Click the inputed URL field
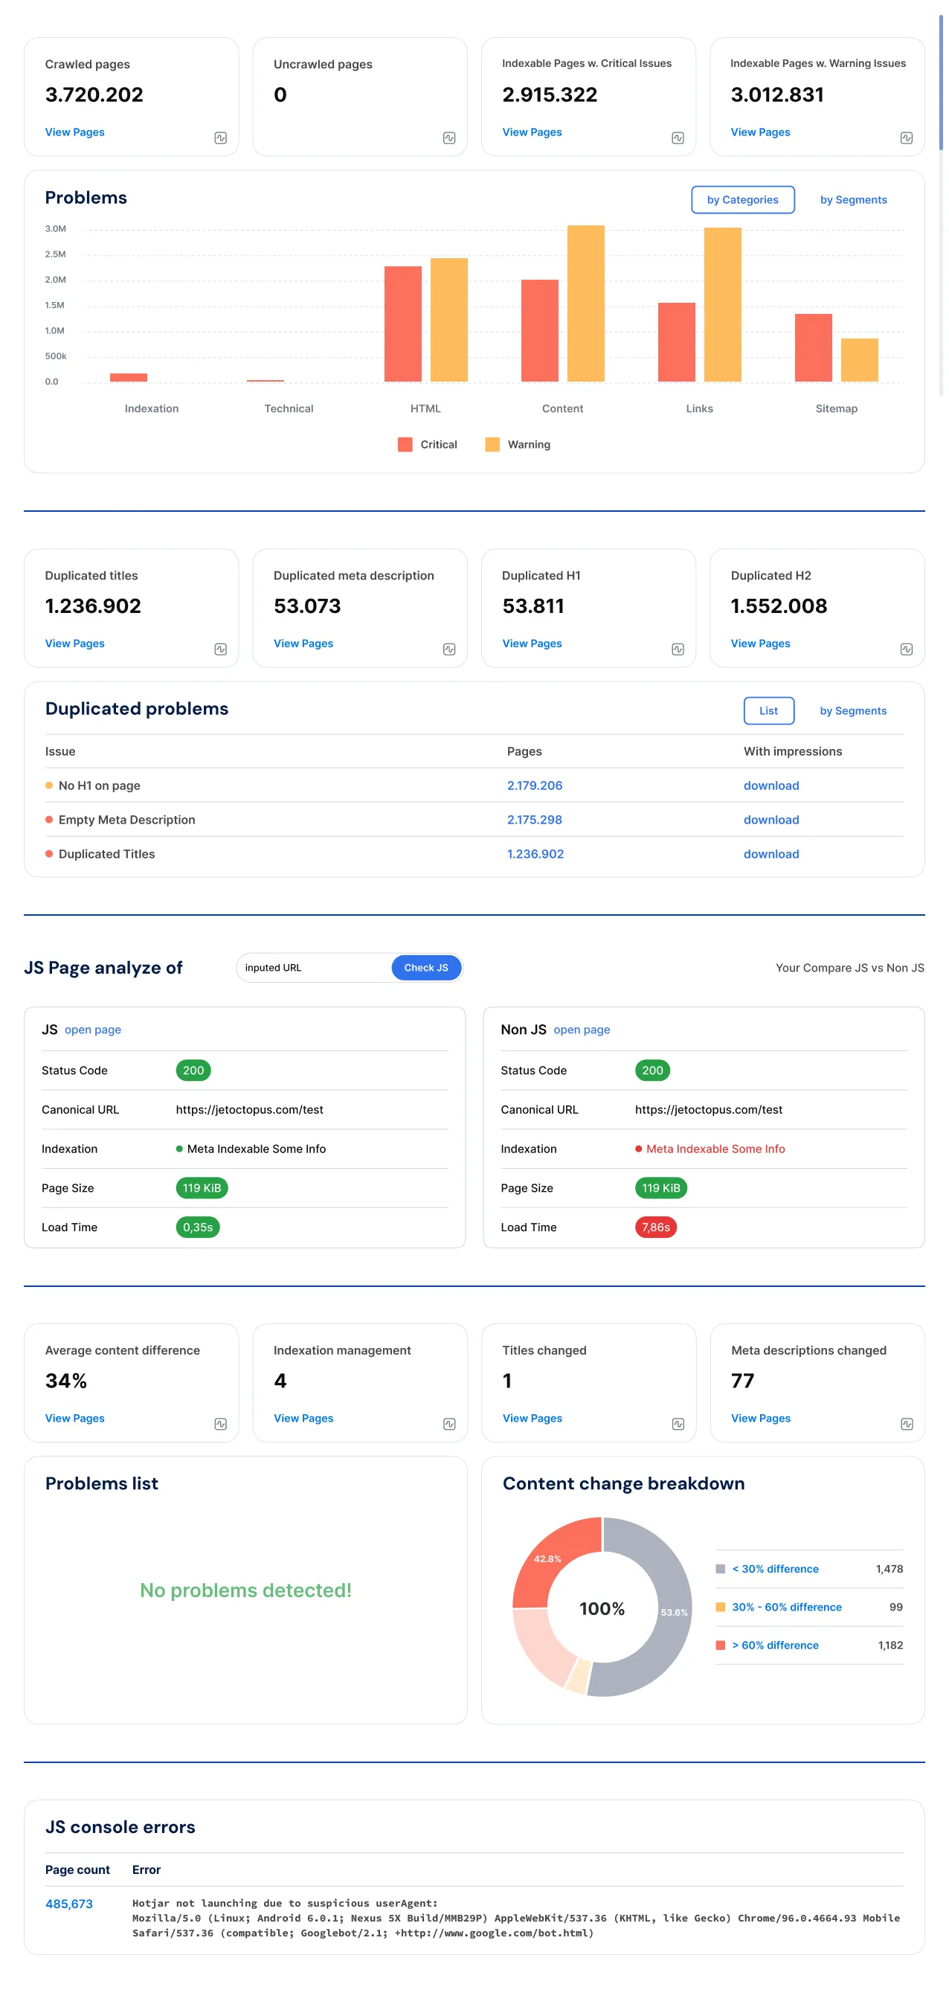This screenshot has height=2016, width=949. pyautogui.click(x=313, y=968)
